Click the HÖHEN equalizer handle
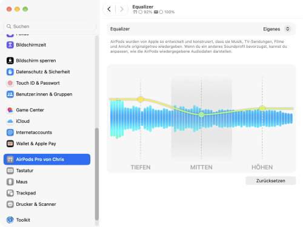 point(262,108)
